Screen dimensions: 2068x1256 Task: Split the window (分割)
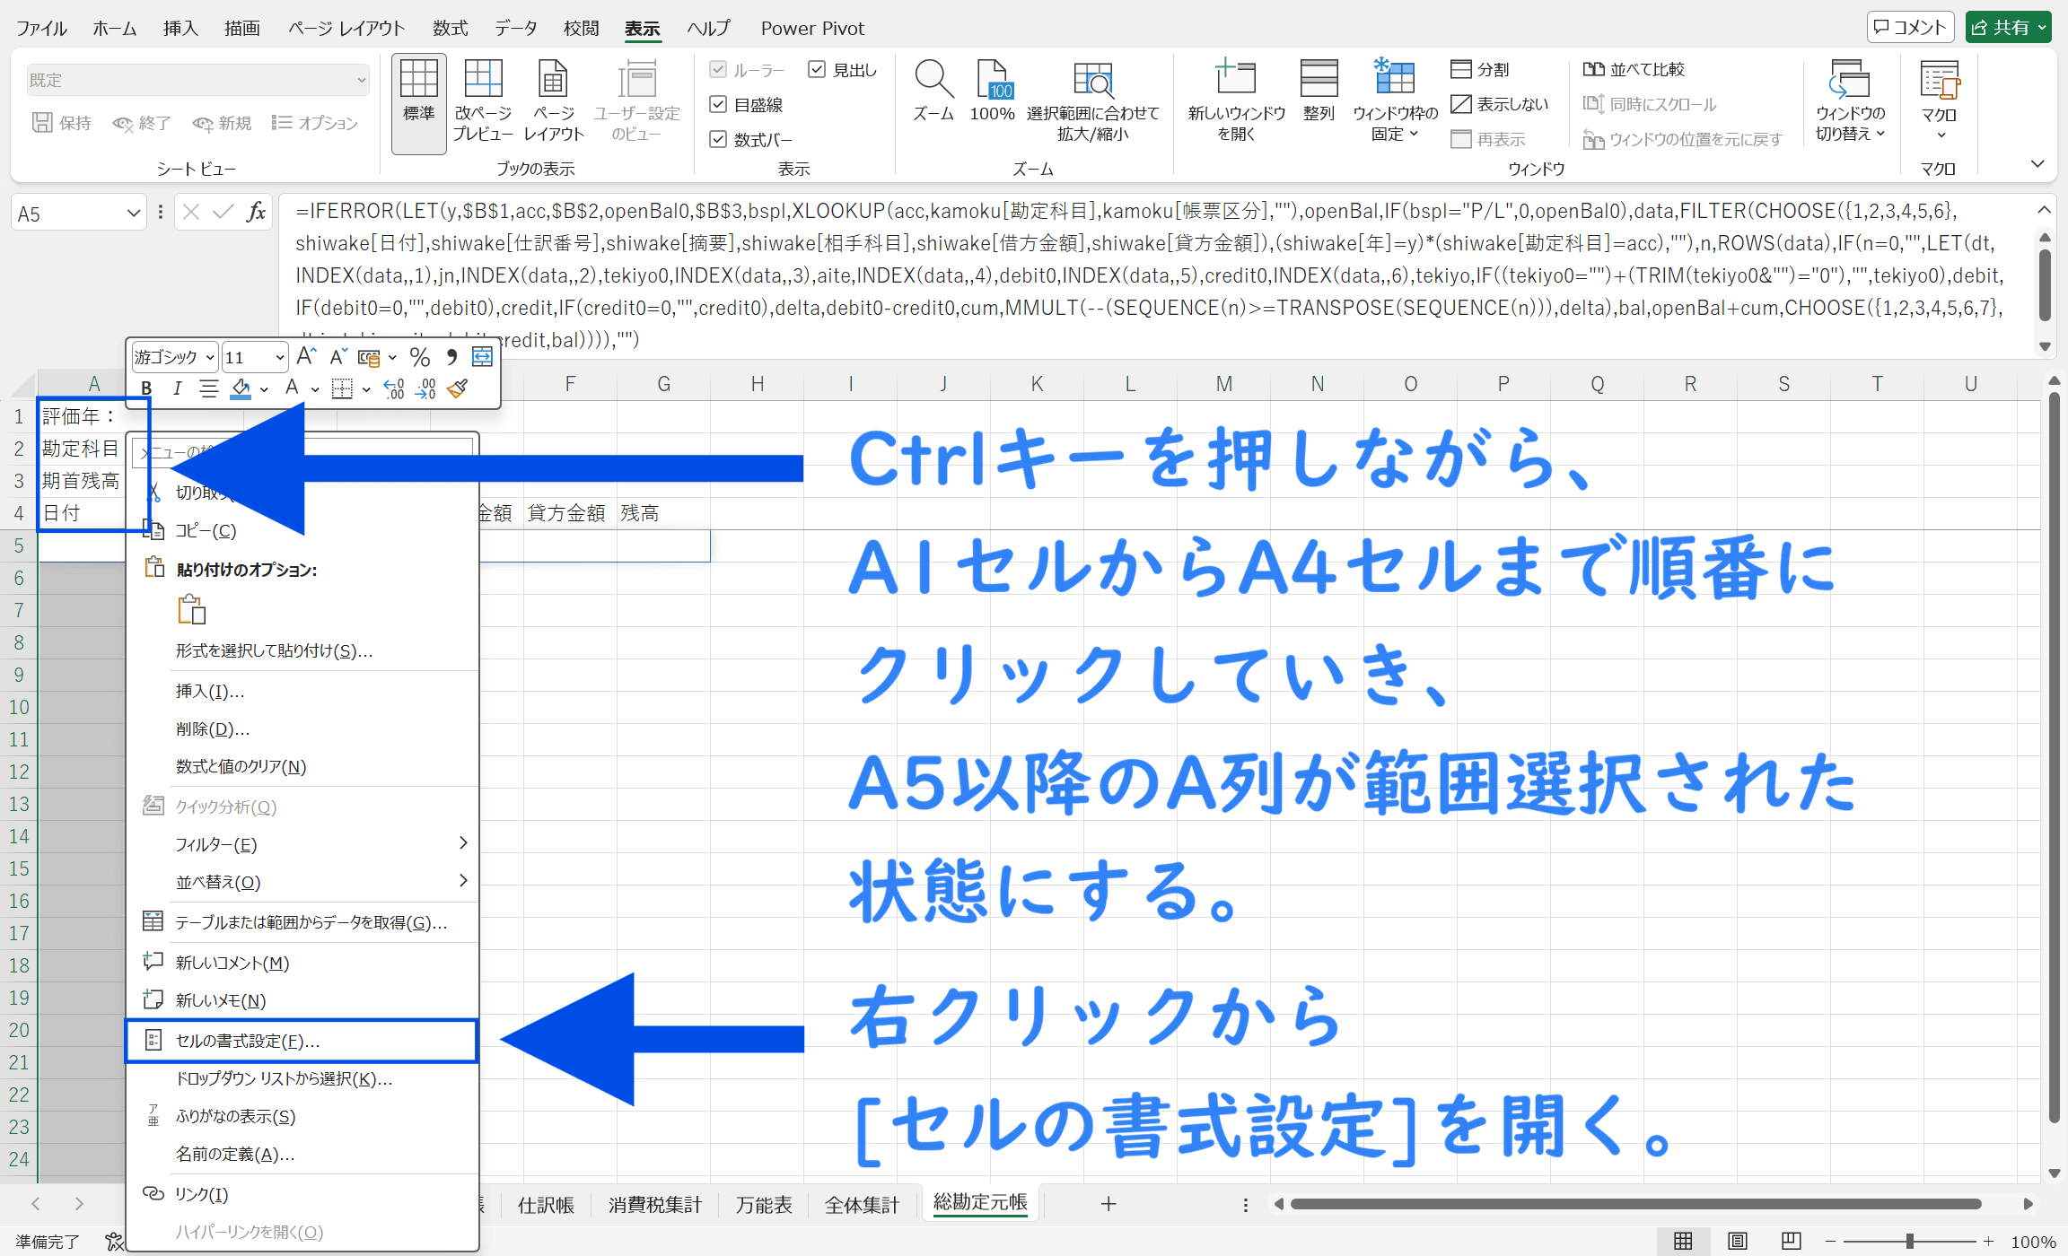click(x=1480, y=69)
